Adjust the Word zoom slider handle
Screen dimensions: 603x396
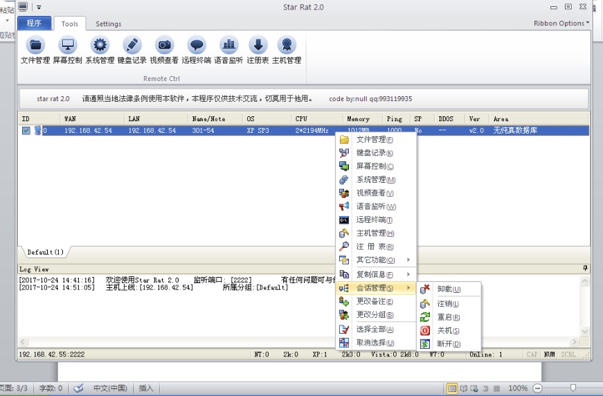tap(573, 388)
